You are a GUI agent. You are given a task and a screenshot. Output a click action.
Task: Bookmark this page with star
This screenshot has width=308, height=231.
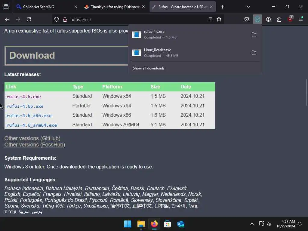(x=219, y=19)
